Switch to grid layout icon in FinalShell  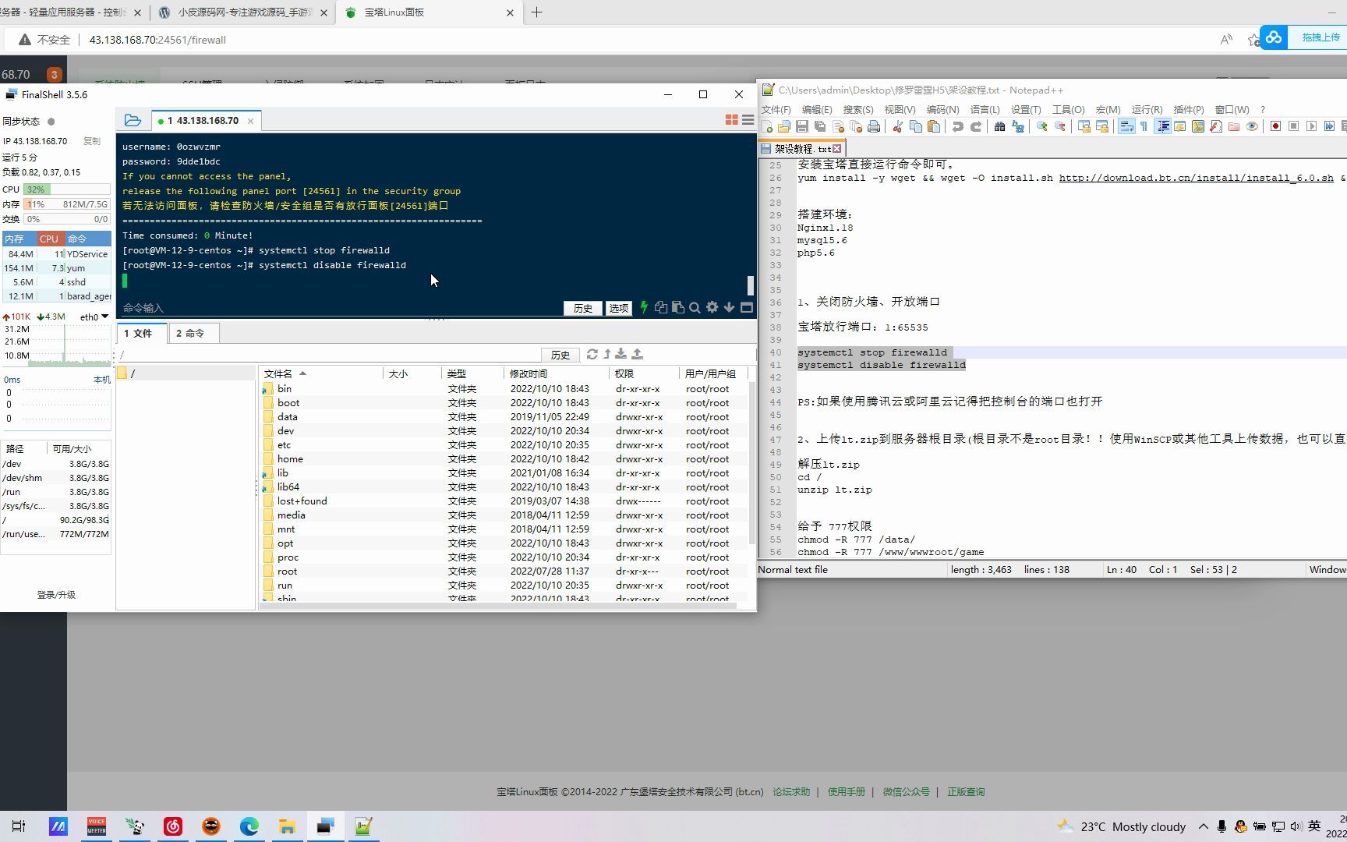731,120
